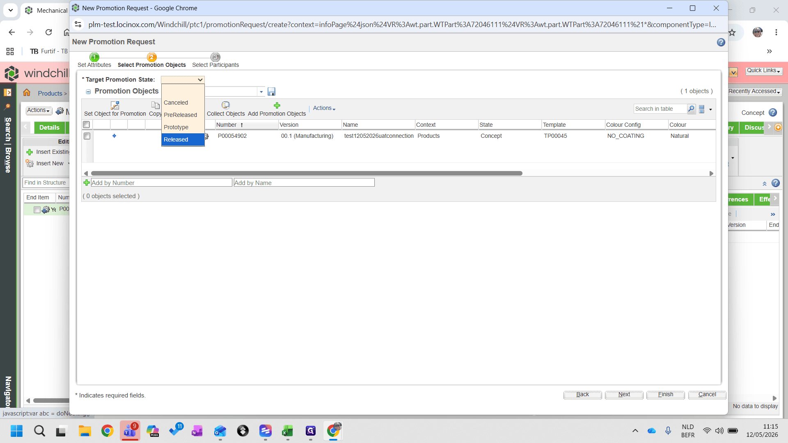788x443 pixels.
Task: Click the Set Object for Promotion icon
Action: [x=115, y=105]
